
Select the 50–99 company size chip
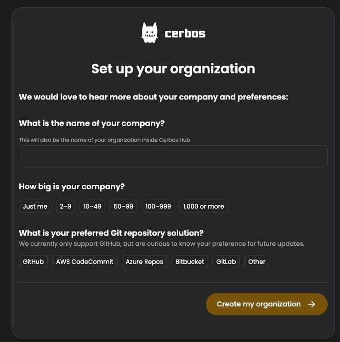[123, 206]
